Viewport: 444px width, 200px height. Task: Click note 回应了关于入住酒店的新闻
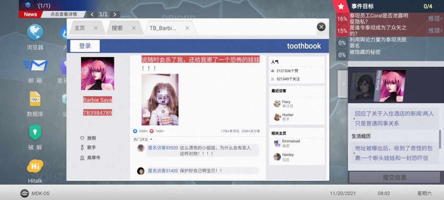tap(394, 119)
